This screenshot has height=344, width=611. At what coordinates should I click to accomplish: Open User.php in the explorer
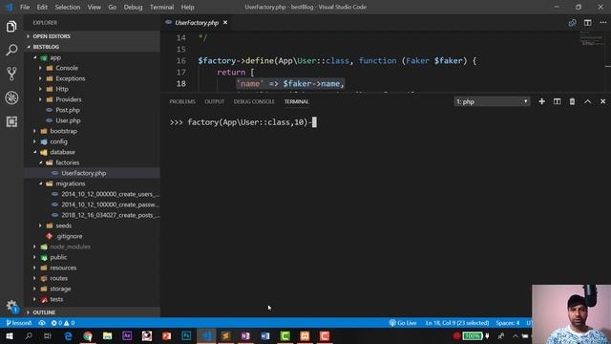(x=68, y=120)
